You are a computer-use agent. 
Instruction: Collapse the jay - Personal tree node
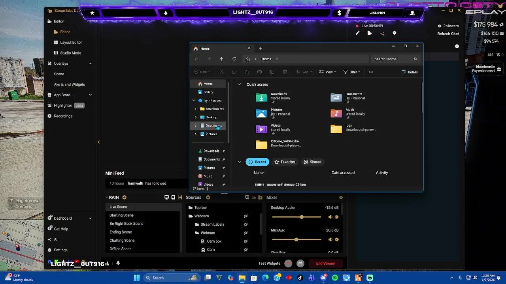coord(193,101)
